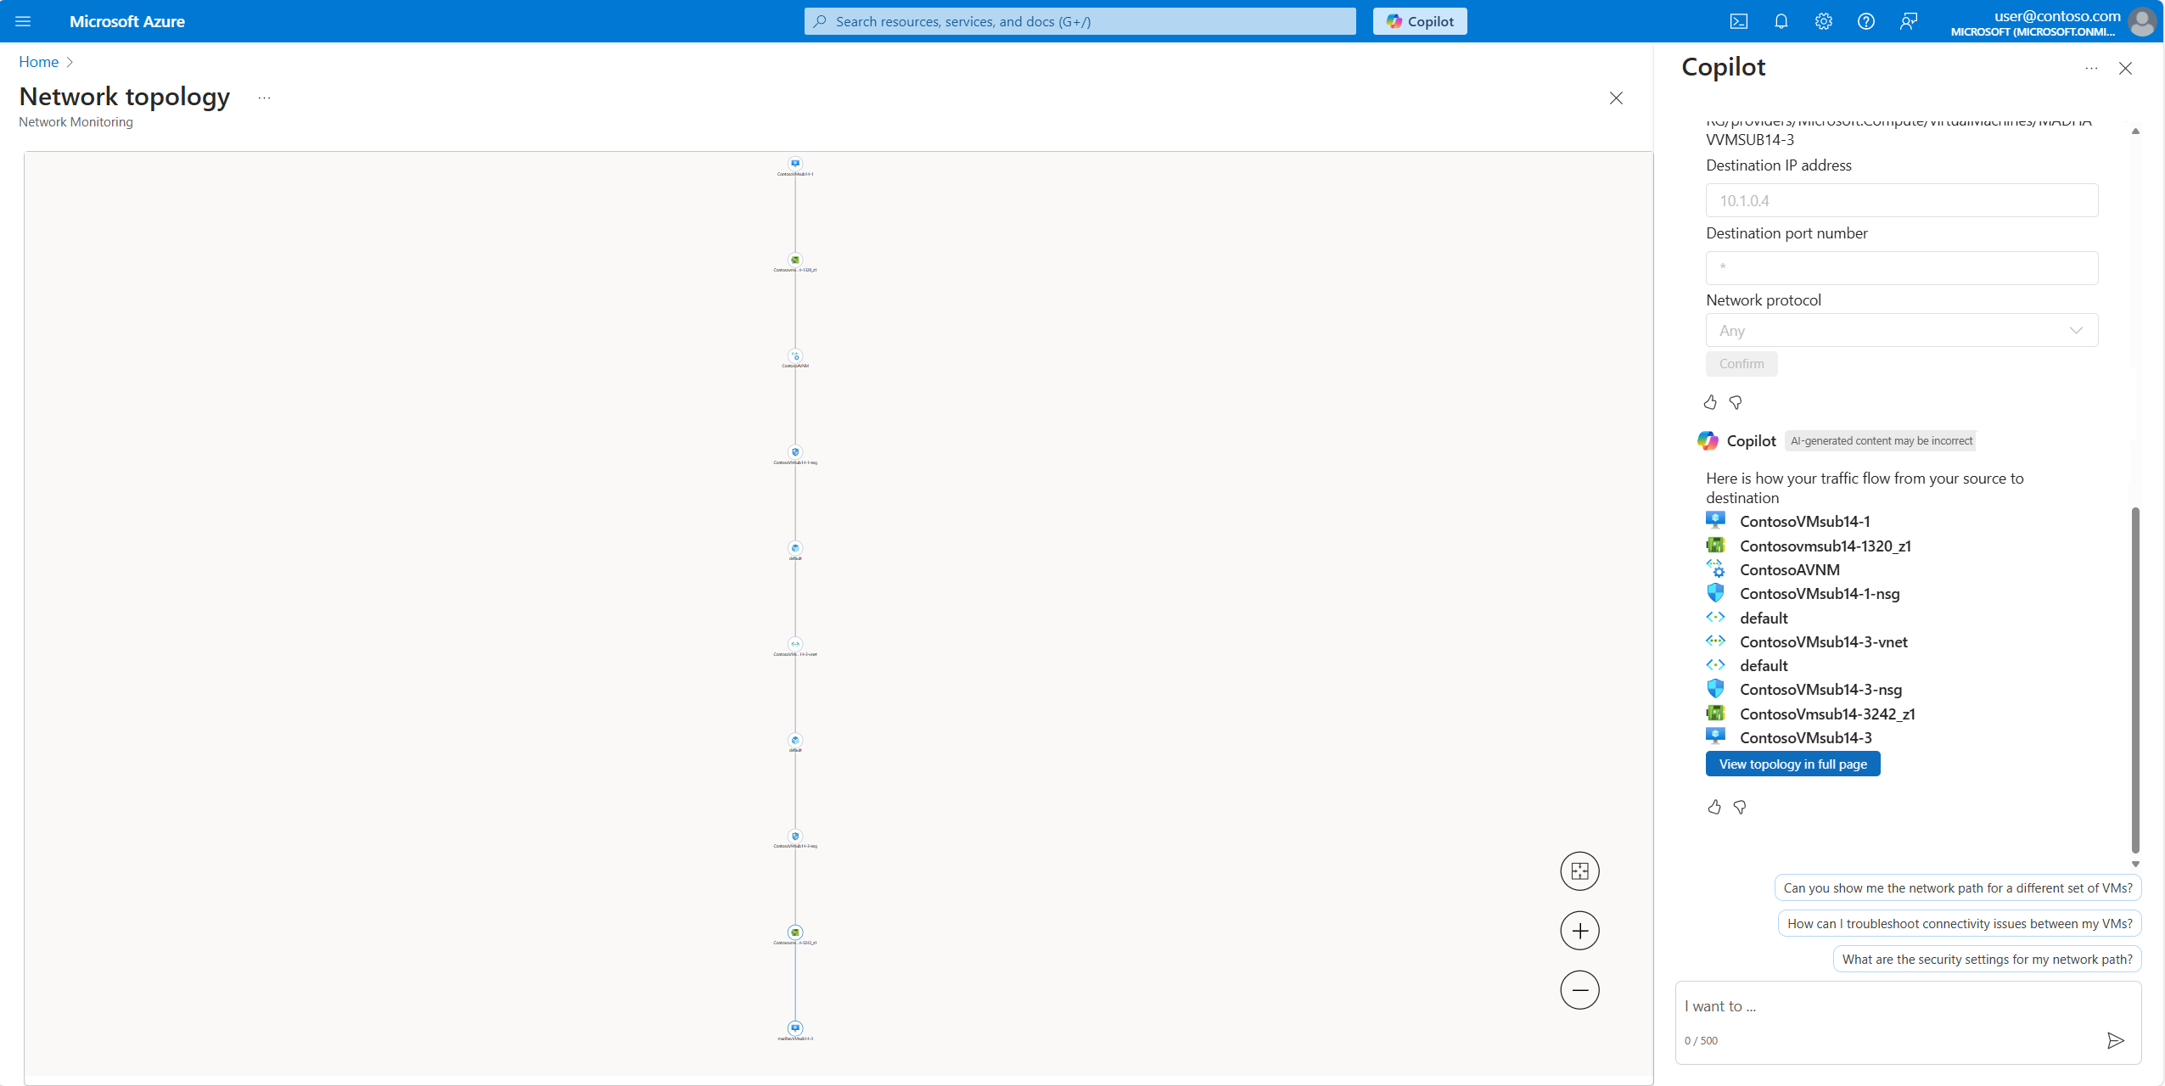The width and height of the screenshot is (2165, 1086).
Task: Navigate to Home breadcrumb link
Action: (38, 62)
